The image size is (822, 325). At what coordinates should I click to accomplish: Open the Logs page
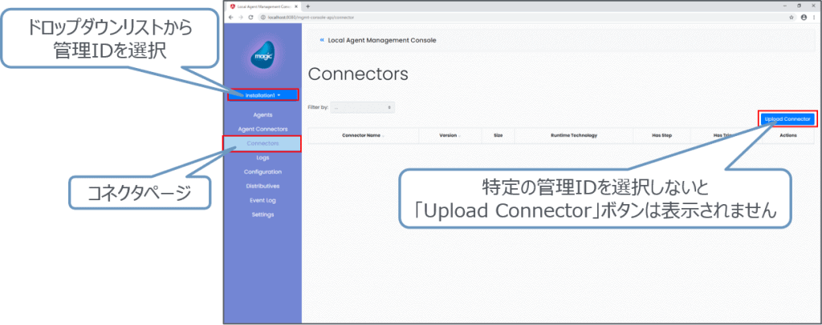(x=262, y=158)
